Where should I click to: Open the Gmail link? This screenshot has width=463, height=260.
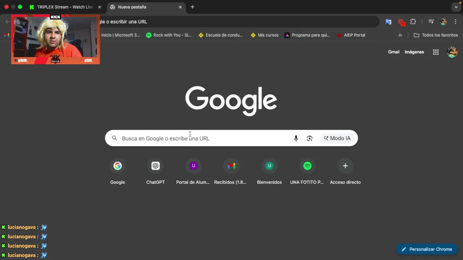tap(394, 52)
